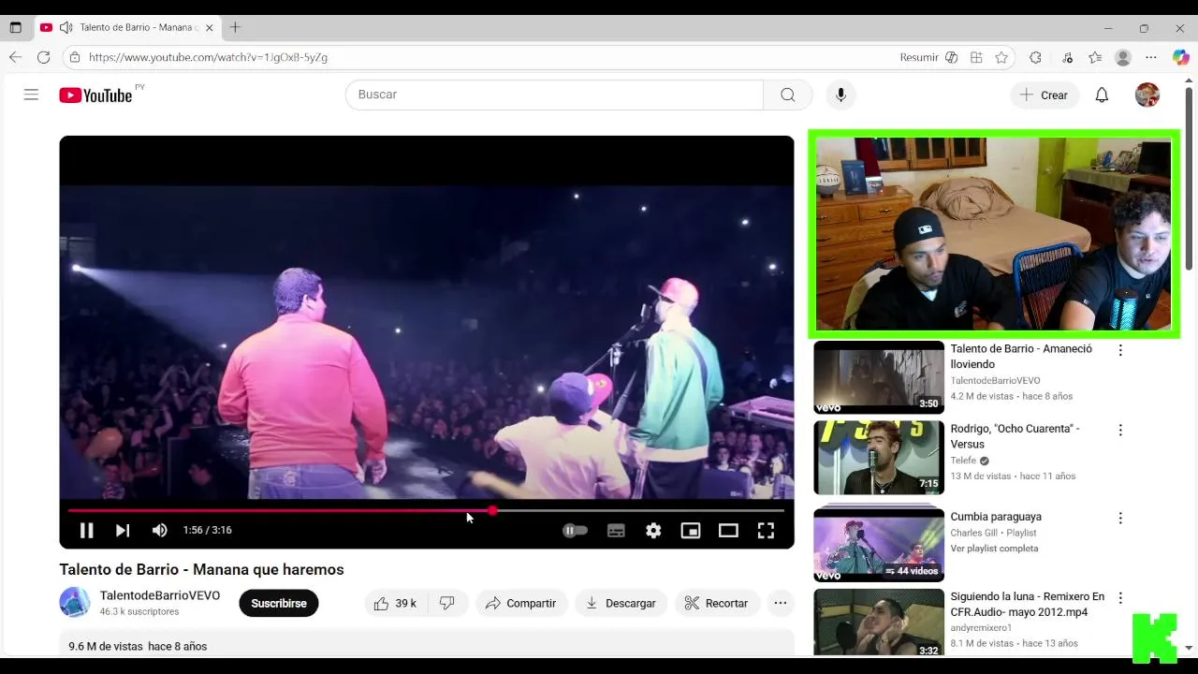Open player settings gear
Screen dimensions: 1198x674
coord(653,531)
